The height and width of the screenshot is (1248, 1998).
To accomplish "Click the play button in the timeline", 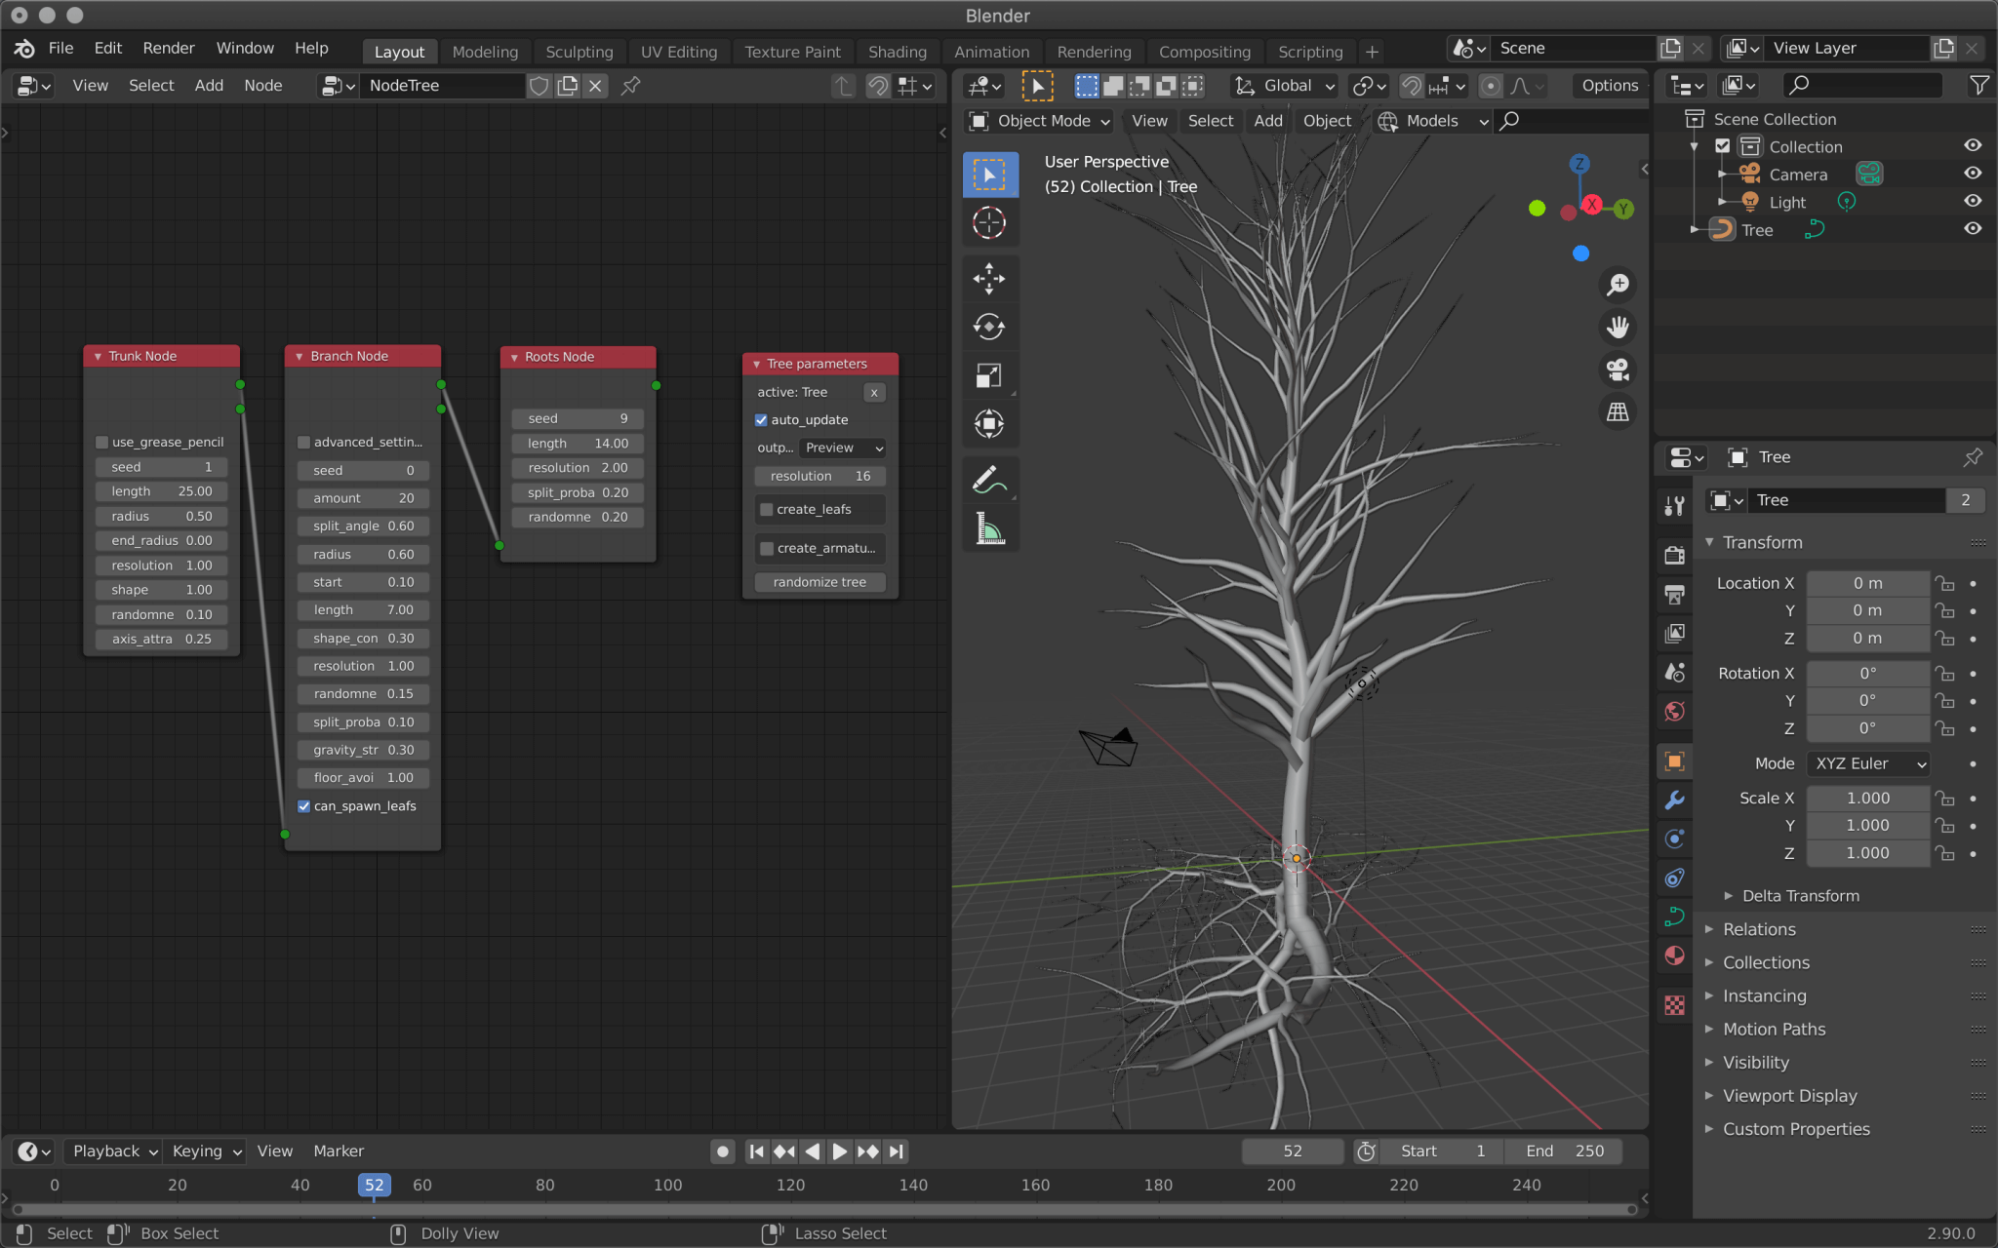I will (839, 1150).
